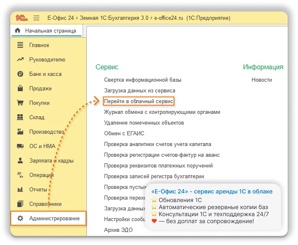Screen dimensions: 298x245
Task: Click the Покупки cart icon
Action: point(20,103)
